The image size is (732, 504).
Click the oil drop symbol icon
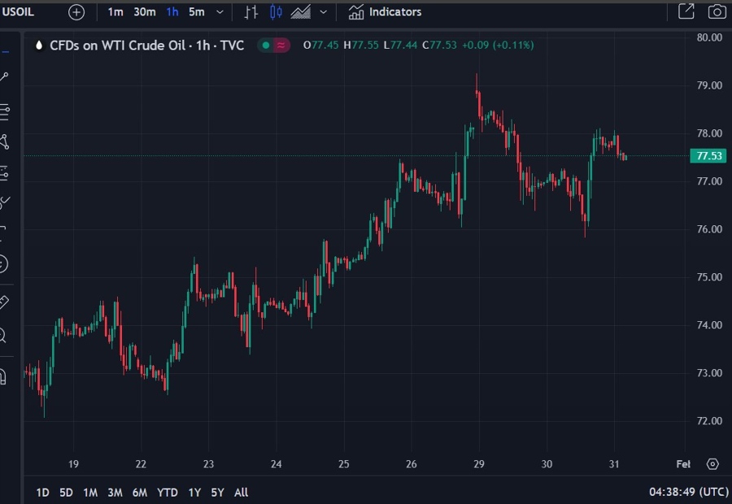pos(39,46)
